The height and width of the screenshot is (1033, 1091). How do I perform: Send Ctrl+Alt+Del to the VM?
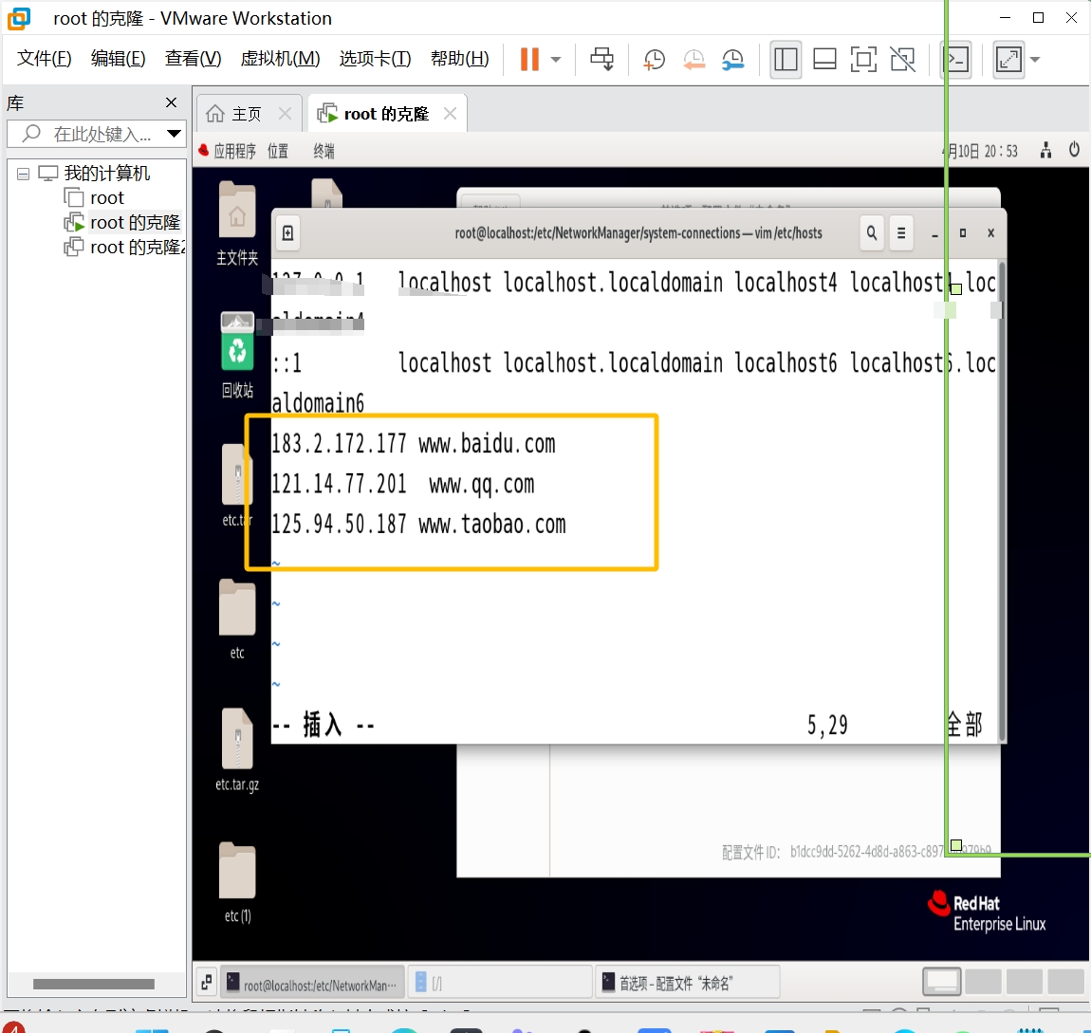tap(601, 59)
